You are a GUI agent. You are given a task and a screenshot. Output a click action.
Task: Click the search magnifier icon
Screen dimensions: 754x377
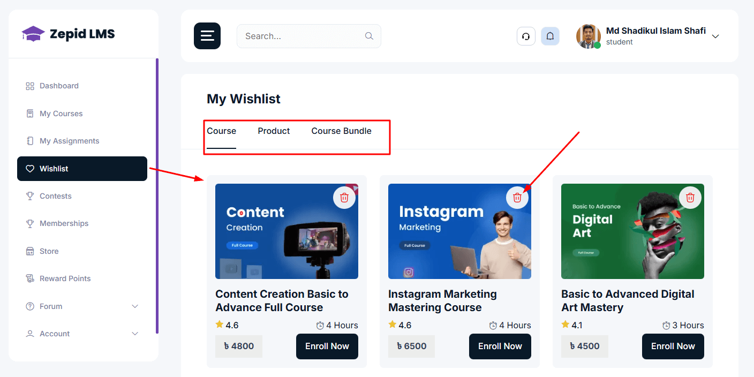pos(369,36)
